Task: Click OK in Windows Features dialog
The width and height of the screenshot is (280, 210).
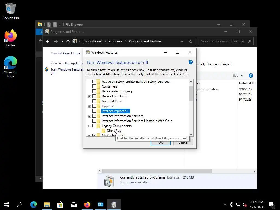Action: (x=161, y=142)
